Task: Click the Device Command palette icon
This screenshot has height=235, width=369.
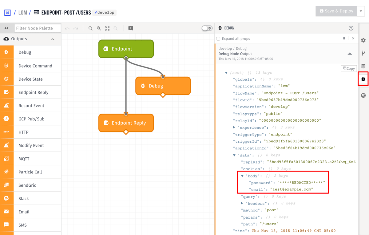Action: pyautogui.click(x=6, y=66)
